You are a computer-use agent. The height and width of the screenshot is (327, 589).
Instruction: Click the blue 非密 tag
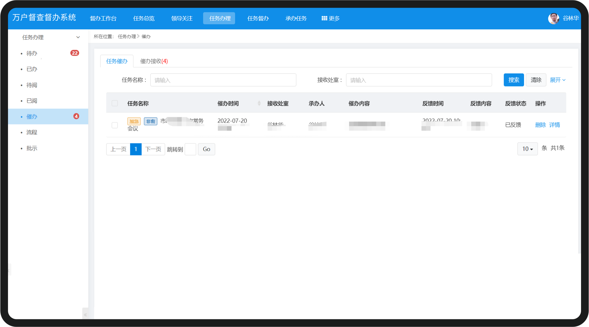pos(151,121)
